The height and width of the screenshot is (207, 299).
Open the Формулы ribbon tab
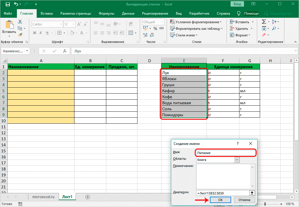pyautogui.click(x=106, y=13)
